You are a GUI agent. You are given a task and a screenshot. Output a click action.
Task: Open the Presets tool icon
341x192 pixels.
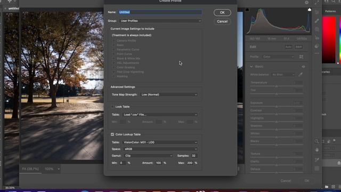tap(317, 46)
